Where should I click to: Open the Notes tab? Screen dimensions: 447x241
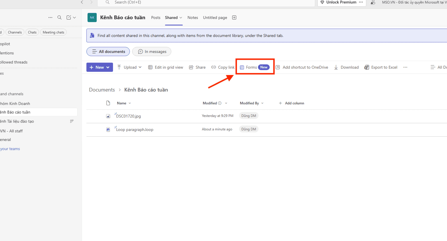tap(192, 17)
